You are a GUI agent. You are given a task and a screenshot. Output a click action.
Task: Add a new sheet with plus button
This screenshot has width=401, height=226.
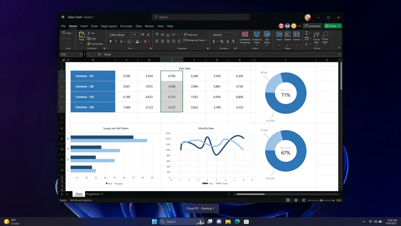click(102, 194)
